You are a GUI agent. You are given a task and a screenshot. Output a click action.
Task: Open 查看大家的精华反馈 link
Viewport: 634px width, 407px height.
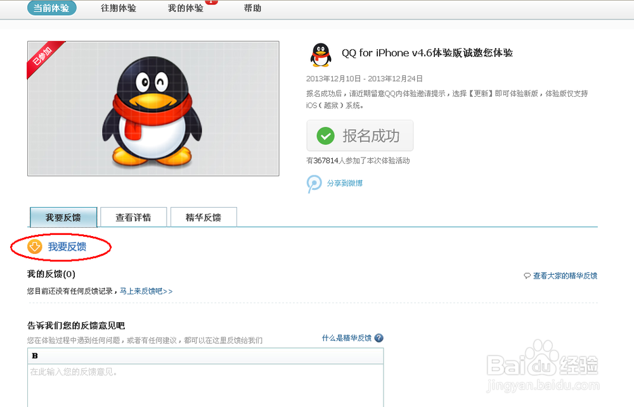(565, 276)
